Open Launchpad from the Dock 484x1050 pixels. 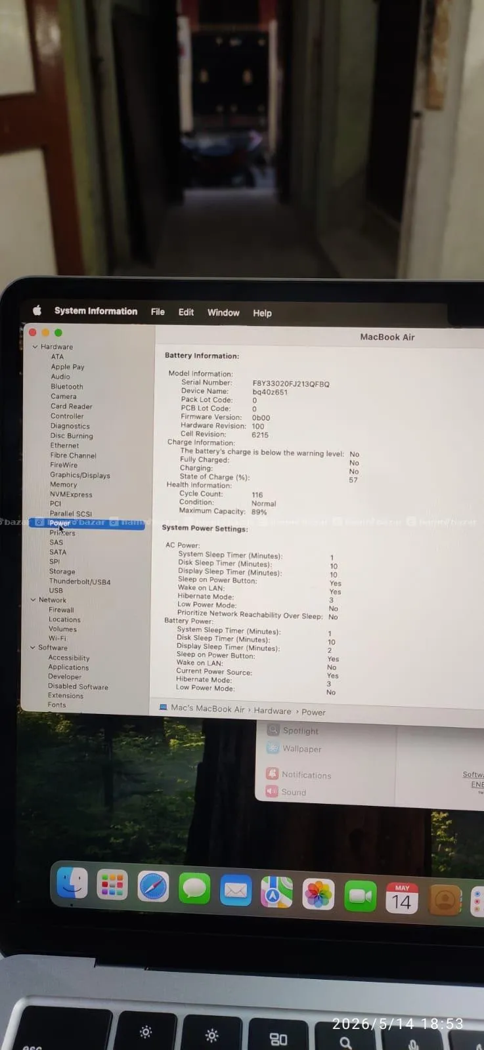112,885
